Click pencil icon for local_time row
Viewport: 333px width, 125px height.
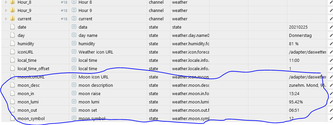pyautogui.click(x=331, y=60)
